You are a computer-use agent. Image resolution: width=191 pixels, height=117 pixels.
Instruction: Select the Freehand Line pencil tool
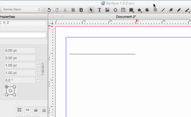coord(179,10)
